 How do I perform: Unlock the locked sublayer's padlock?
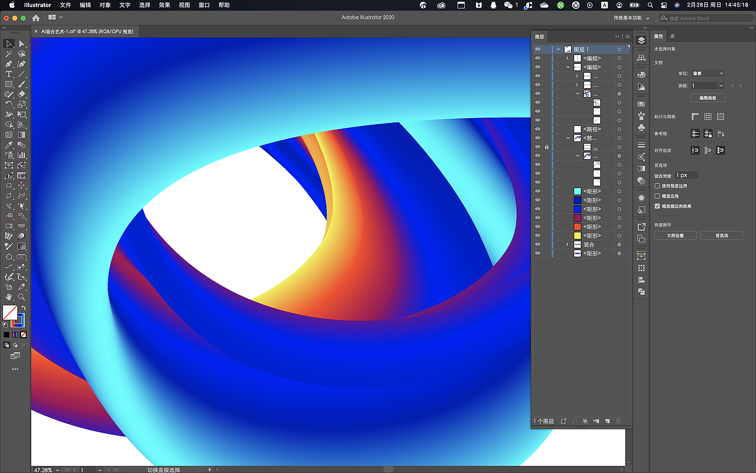tap(547, 147)
